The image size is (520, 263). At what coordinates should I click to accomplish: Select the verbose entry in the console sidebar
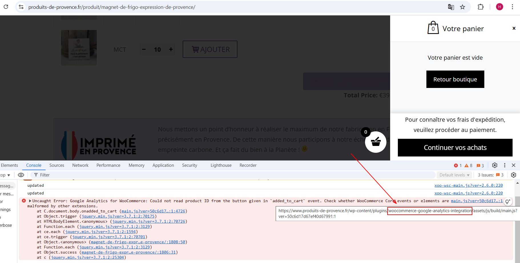(6, 225)
